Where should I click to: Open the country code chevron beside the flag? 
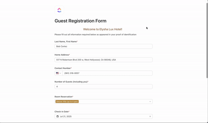pos(61,73)
